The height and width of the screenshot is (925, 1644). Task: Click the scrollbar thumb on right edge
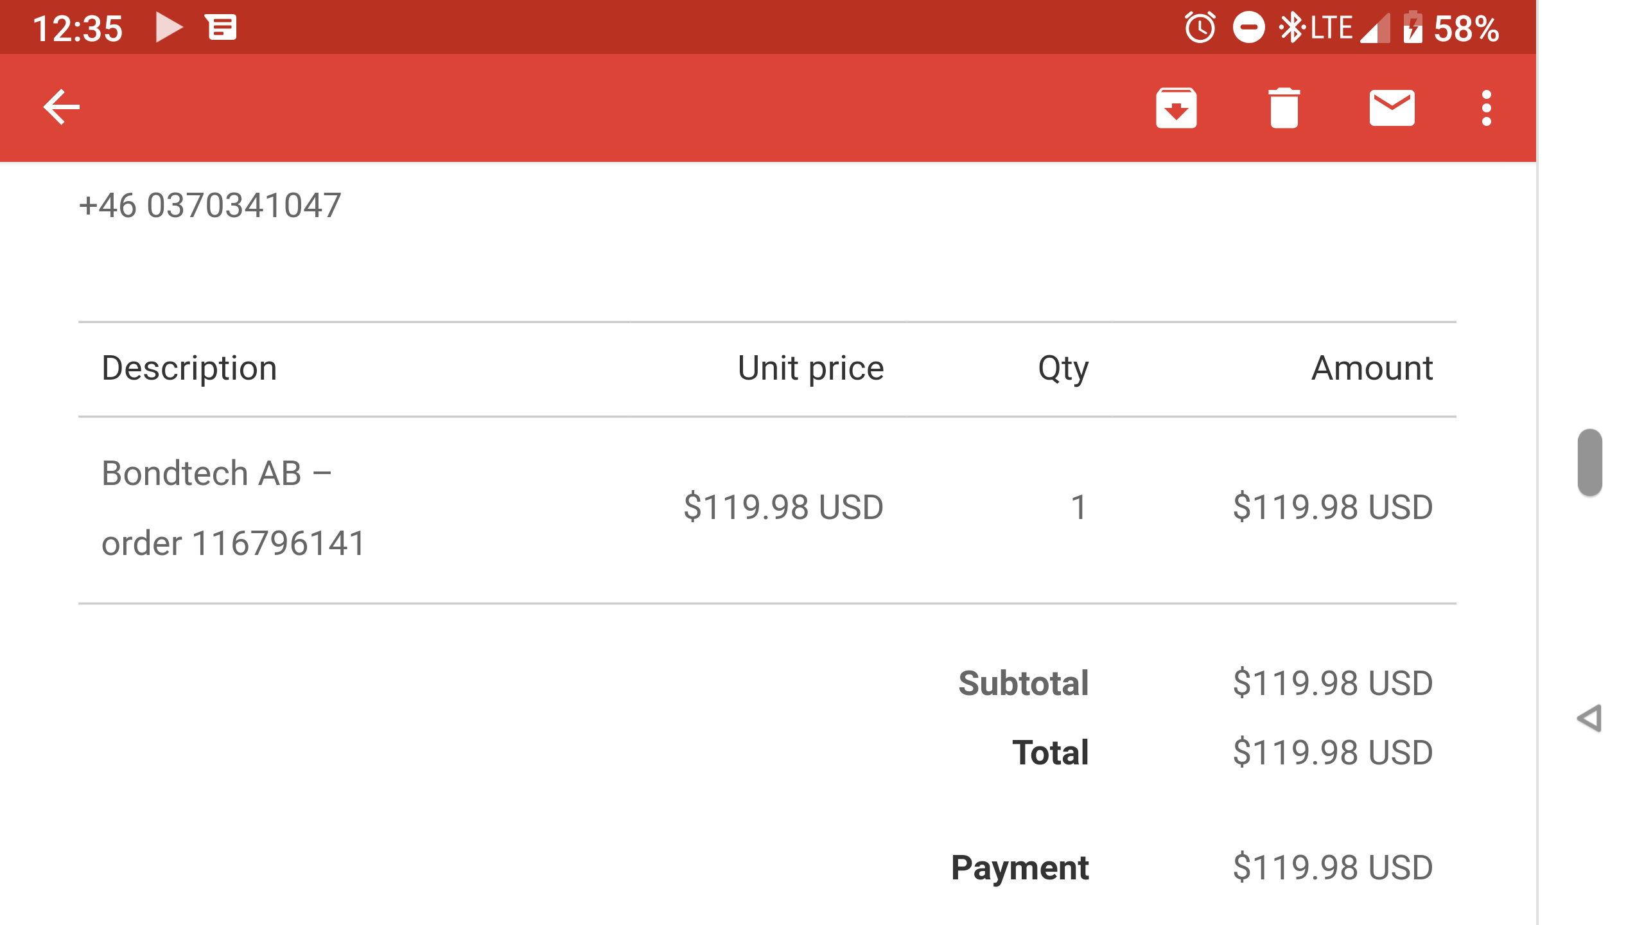pos(1589,463)
